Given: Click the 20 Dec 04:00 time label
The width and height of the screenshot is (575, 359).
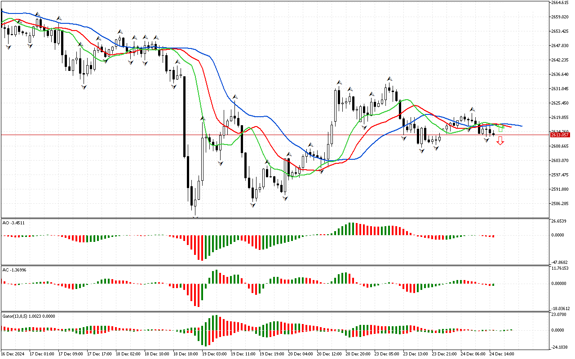Looking at the screenshot, I should [301, 354].
